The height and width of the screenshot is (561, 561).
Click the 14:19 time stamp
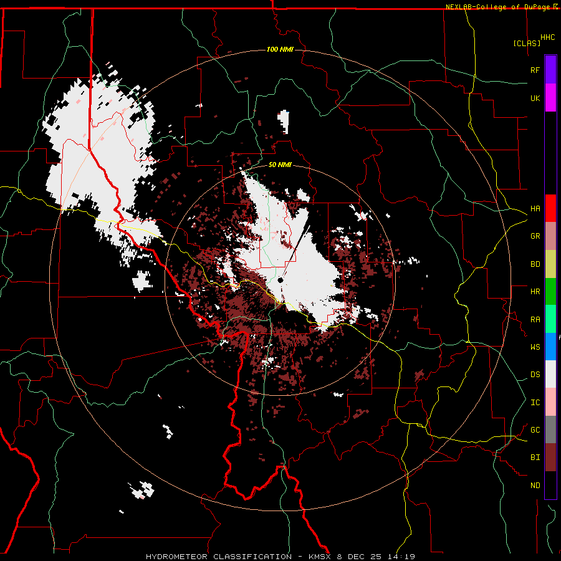402,557
